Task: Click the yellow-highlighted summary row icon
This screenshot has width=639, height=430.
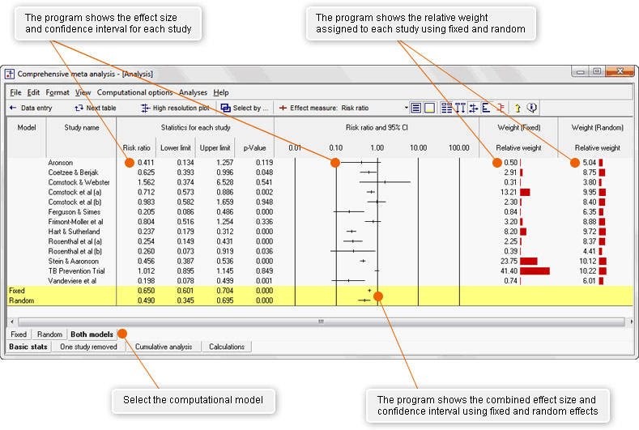Action: (x=429, y=108)
